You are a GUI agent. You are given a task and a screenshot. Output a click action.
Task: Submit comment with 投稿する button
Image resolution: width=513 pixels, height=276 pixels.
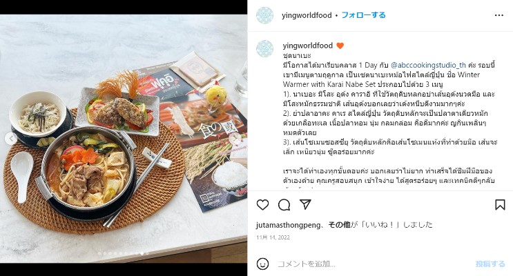pos(490,264)
